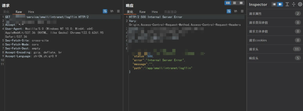Open Inspector settings gear

300,4
